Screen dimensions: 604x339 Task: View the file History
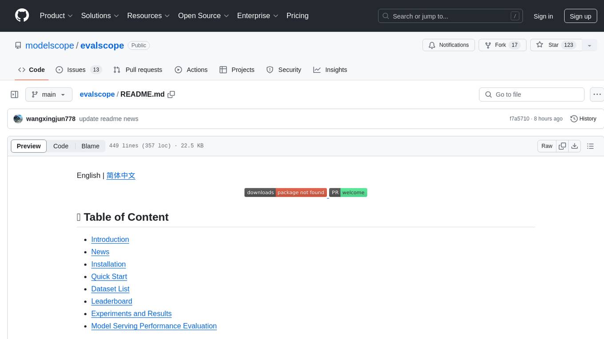pyautogui.click(x=583, y=119)
